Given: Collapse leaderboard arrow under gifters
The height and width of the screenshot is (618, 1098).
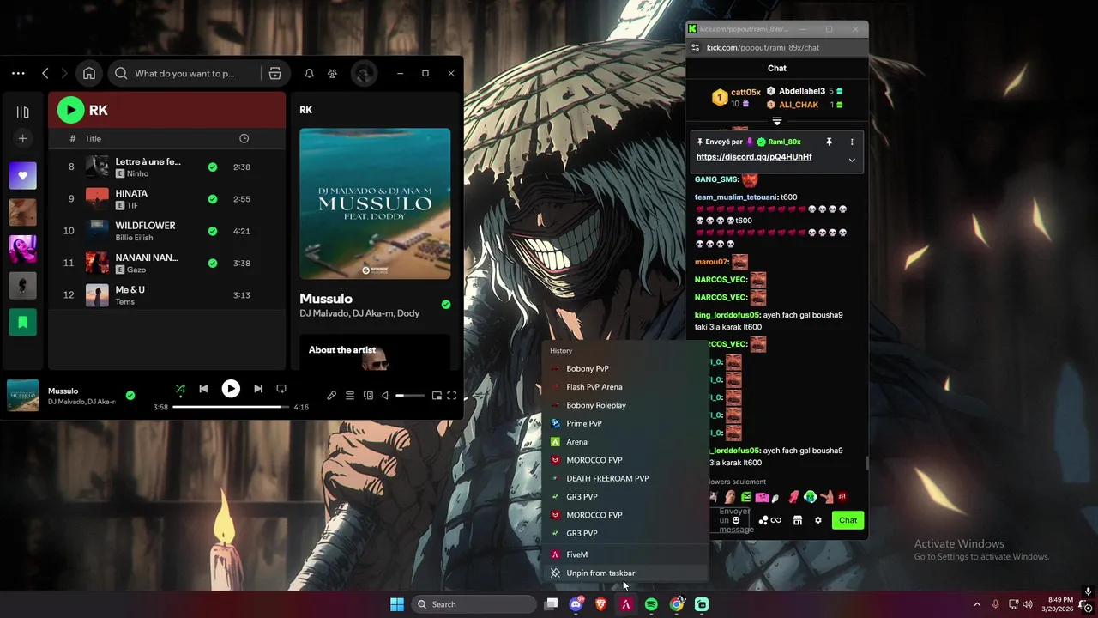Looking at the screenshot, I should 777,122.
